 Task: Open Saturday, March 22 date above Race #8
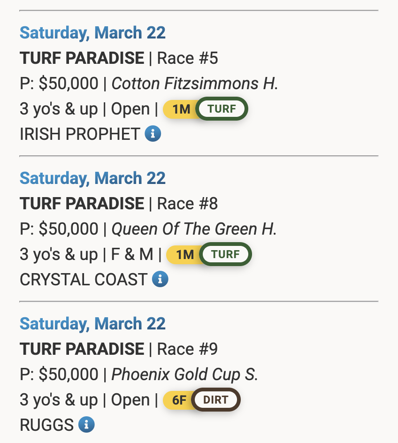[x=92, y=178]
